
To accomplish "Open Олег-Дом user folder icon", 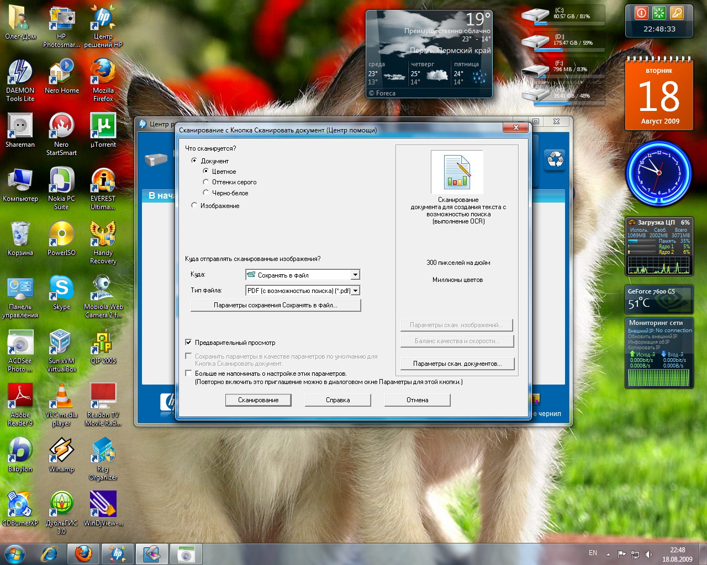I will [x=20, y=23].
